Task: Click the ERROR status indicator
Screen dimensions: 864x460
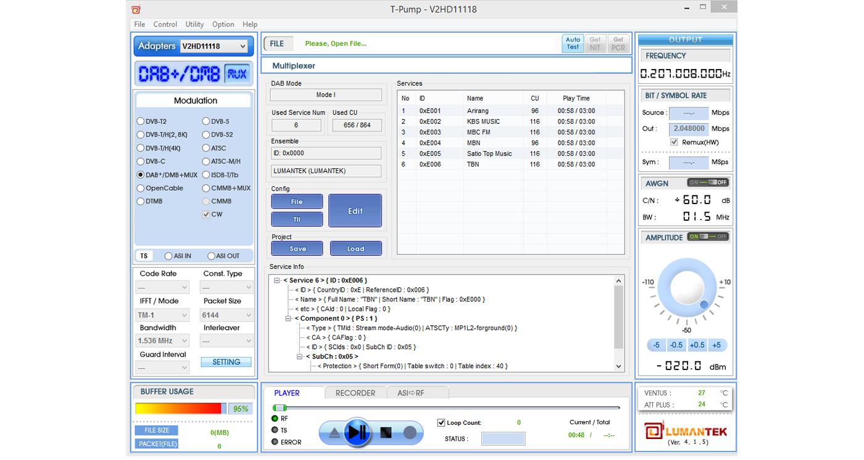Action: point(275,442)
